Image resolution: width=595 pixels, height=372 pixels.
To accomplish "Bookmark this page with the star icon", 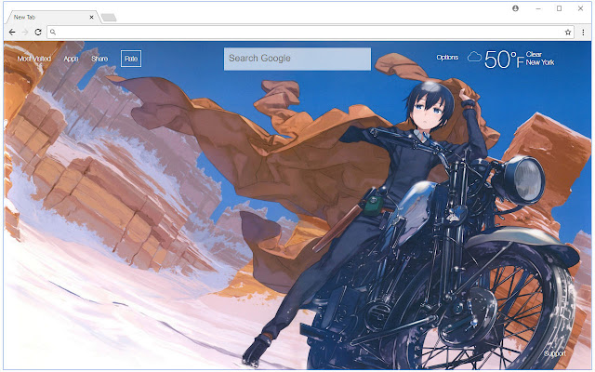I will (568, 33).
